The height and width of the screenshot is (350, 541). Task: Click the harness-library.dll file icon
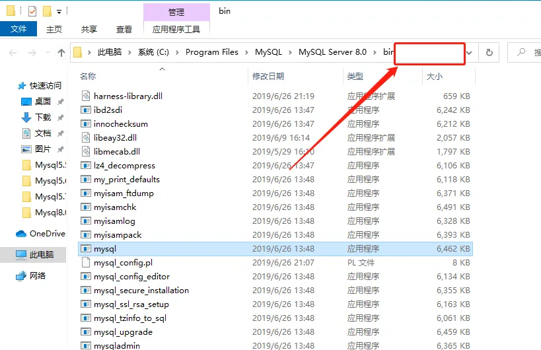pos(86,96)
